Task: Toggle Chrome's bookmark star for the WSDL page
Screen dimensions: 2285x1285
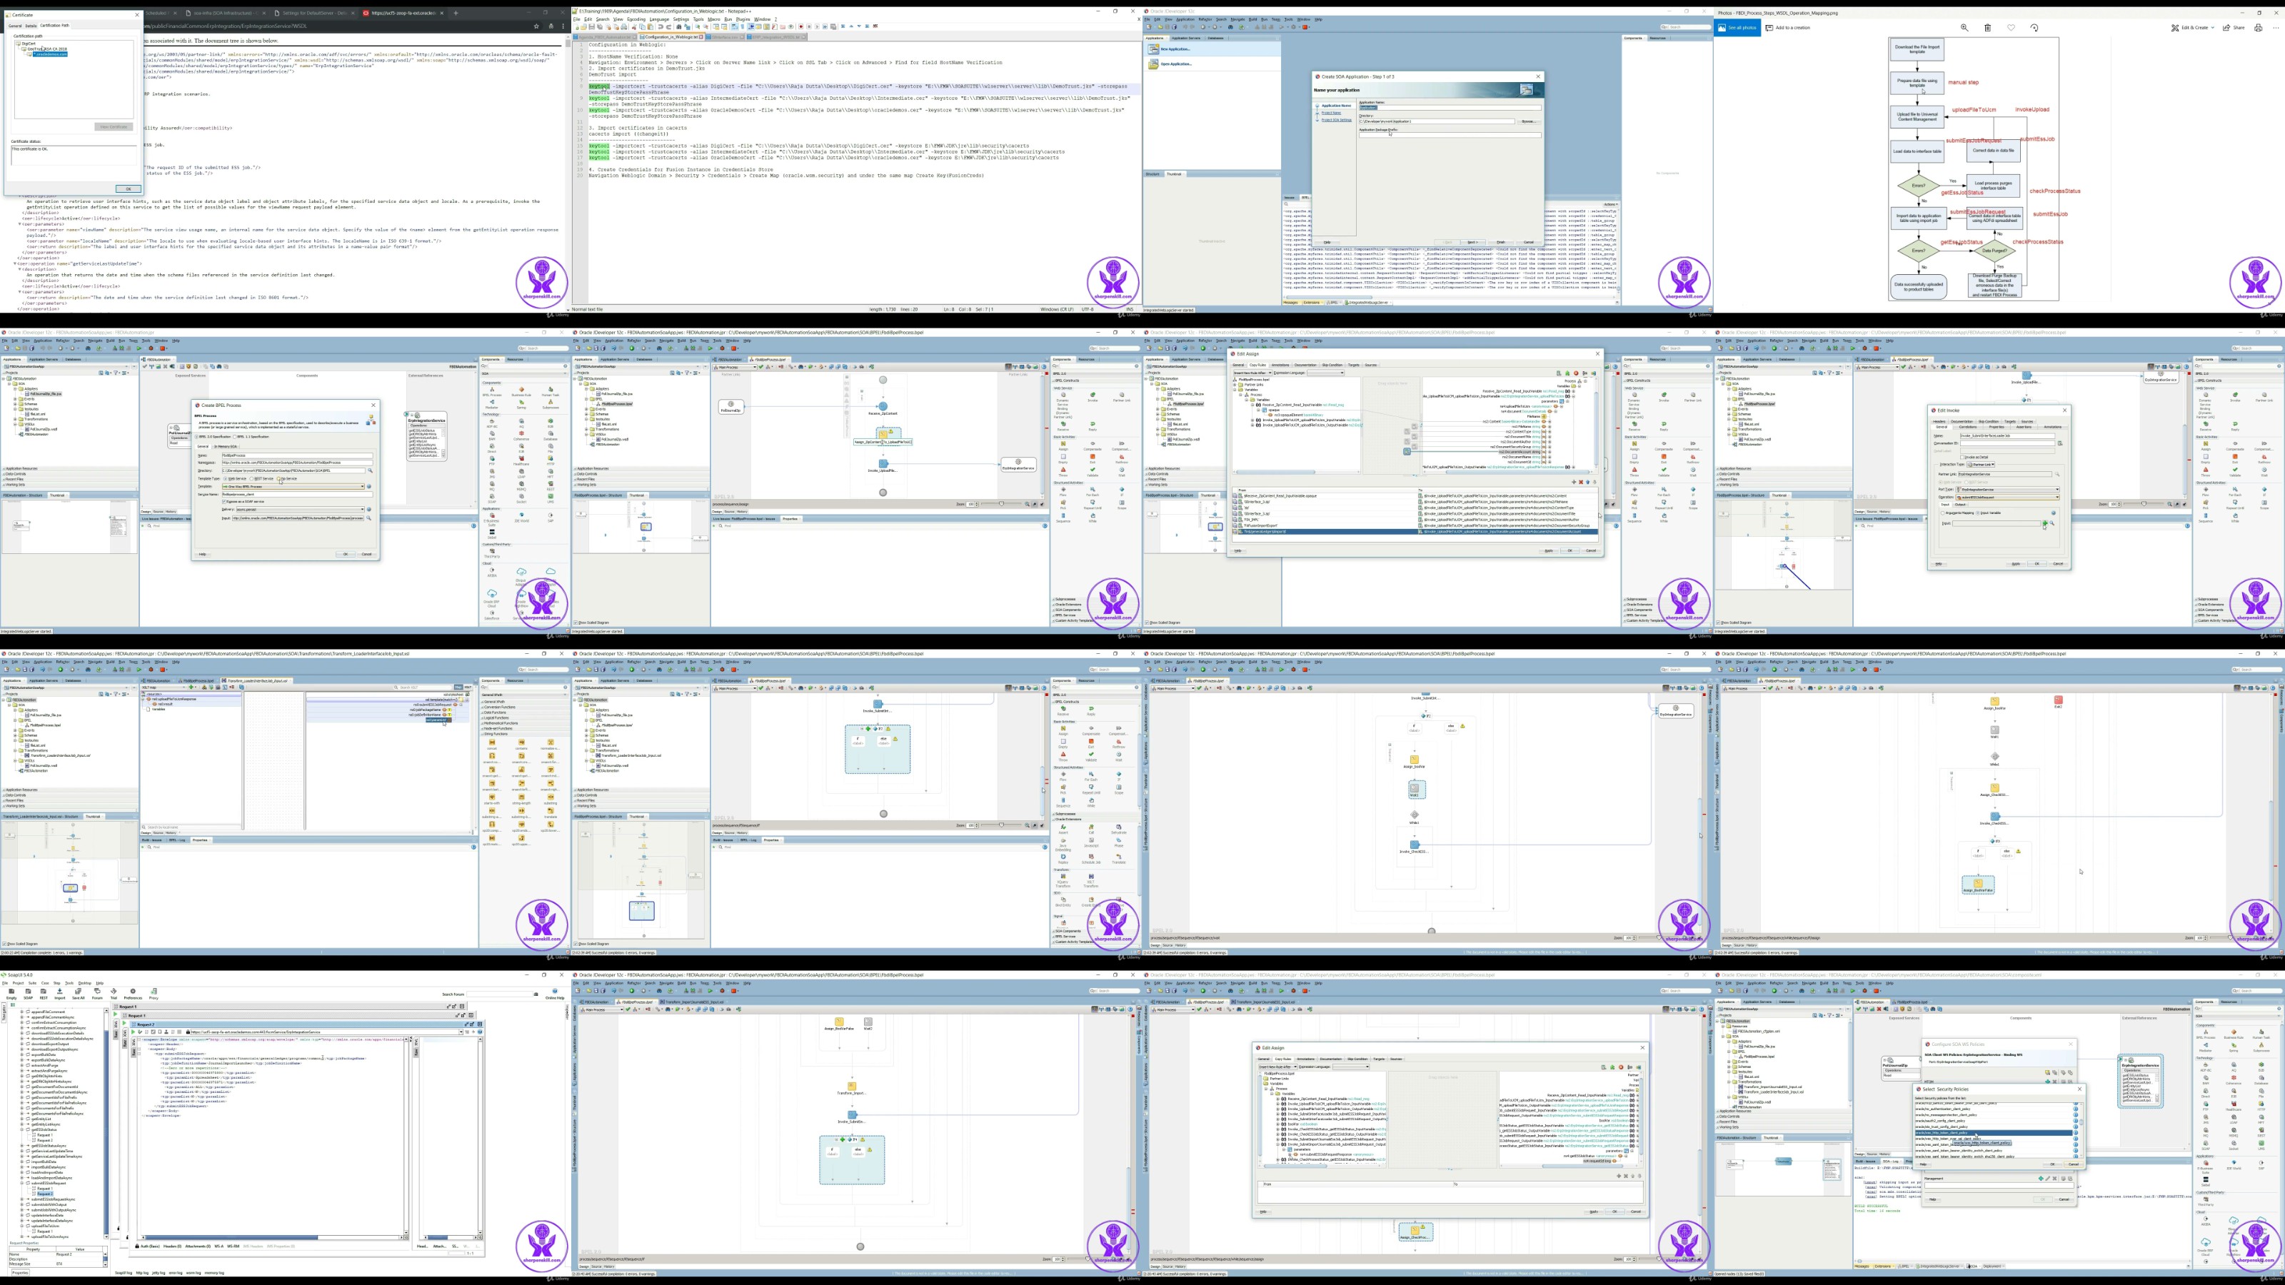Action: click(x=536, y=26)
